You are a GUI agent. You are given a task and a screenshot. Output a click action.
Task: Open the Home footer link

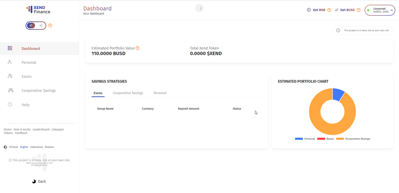pos(7,129)
